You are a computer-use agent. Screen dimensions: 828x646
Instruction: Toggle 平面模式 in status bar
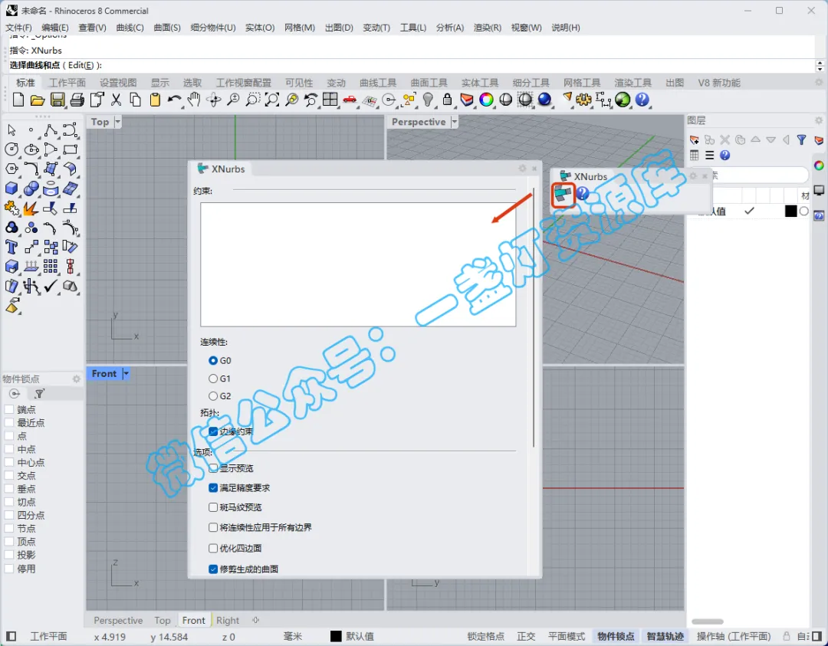tap(567, 637)
